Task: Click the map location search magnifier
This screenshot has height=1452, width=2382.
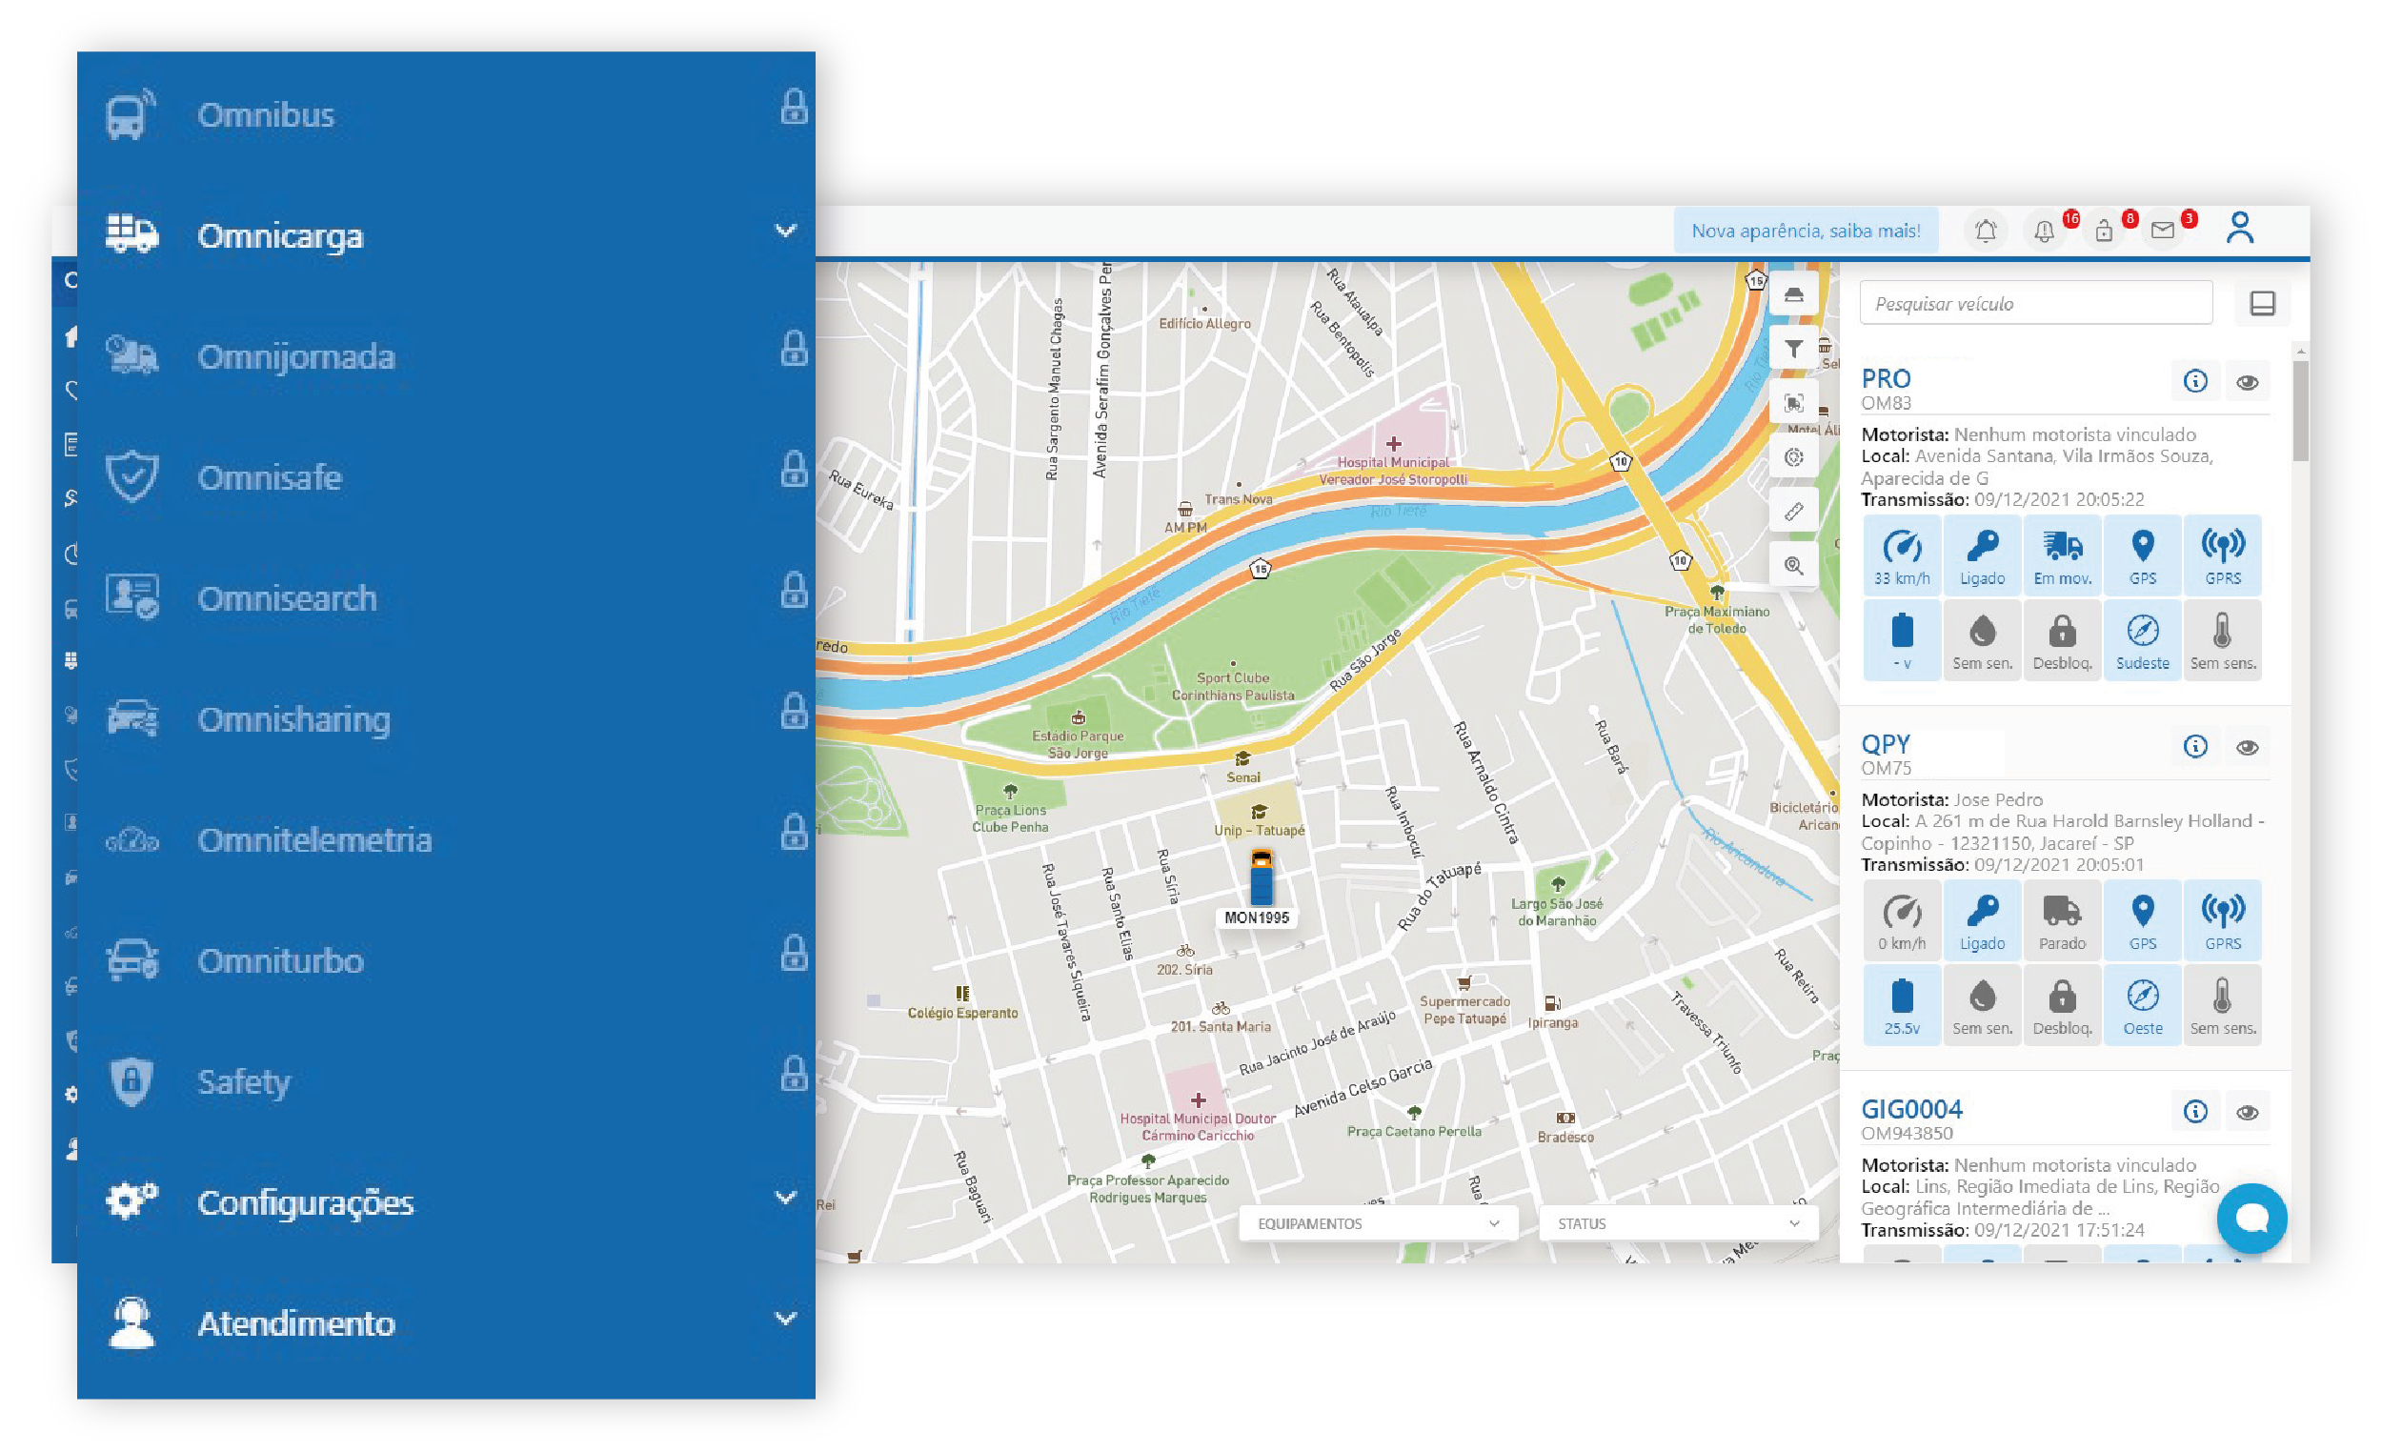Action: 1793,566
